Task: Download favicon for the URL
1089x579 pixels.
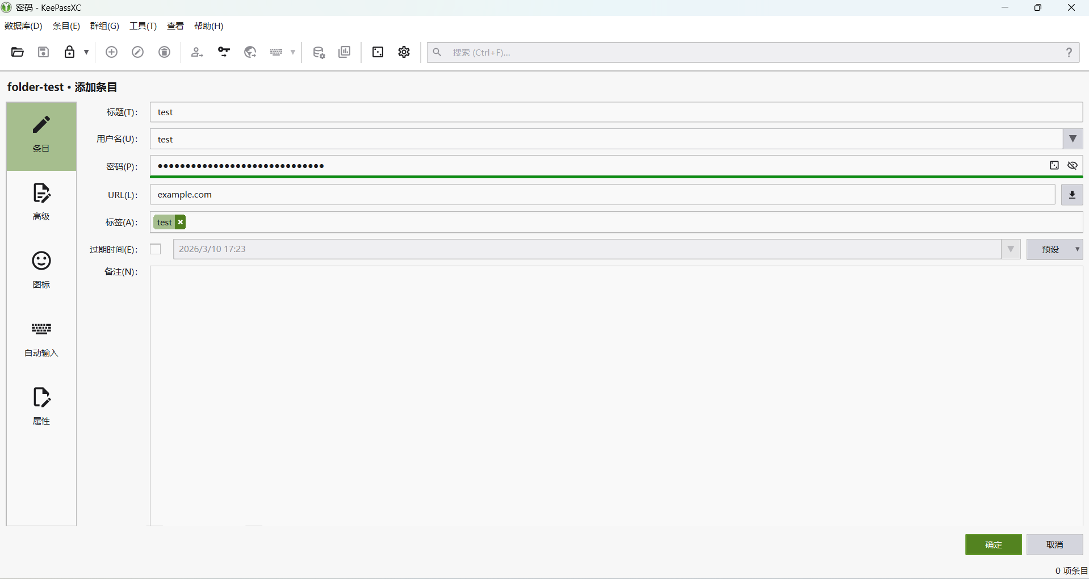Action: 1072,195
